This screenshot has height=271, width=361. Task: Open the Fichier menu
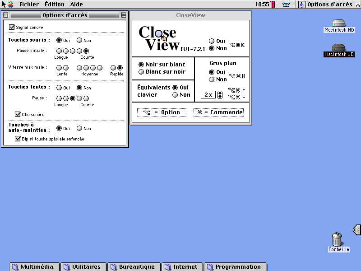pyautogui.click(x=29, y=5)
